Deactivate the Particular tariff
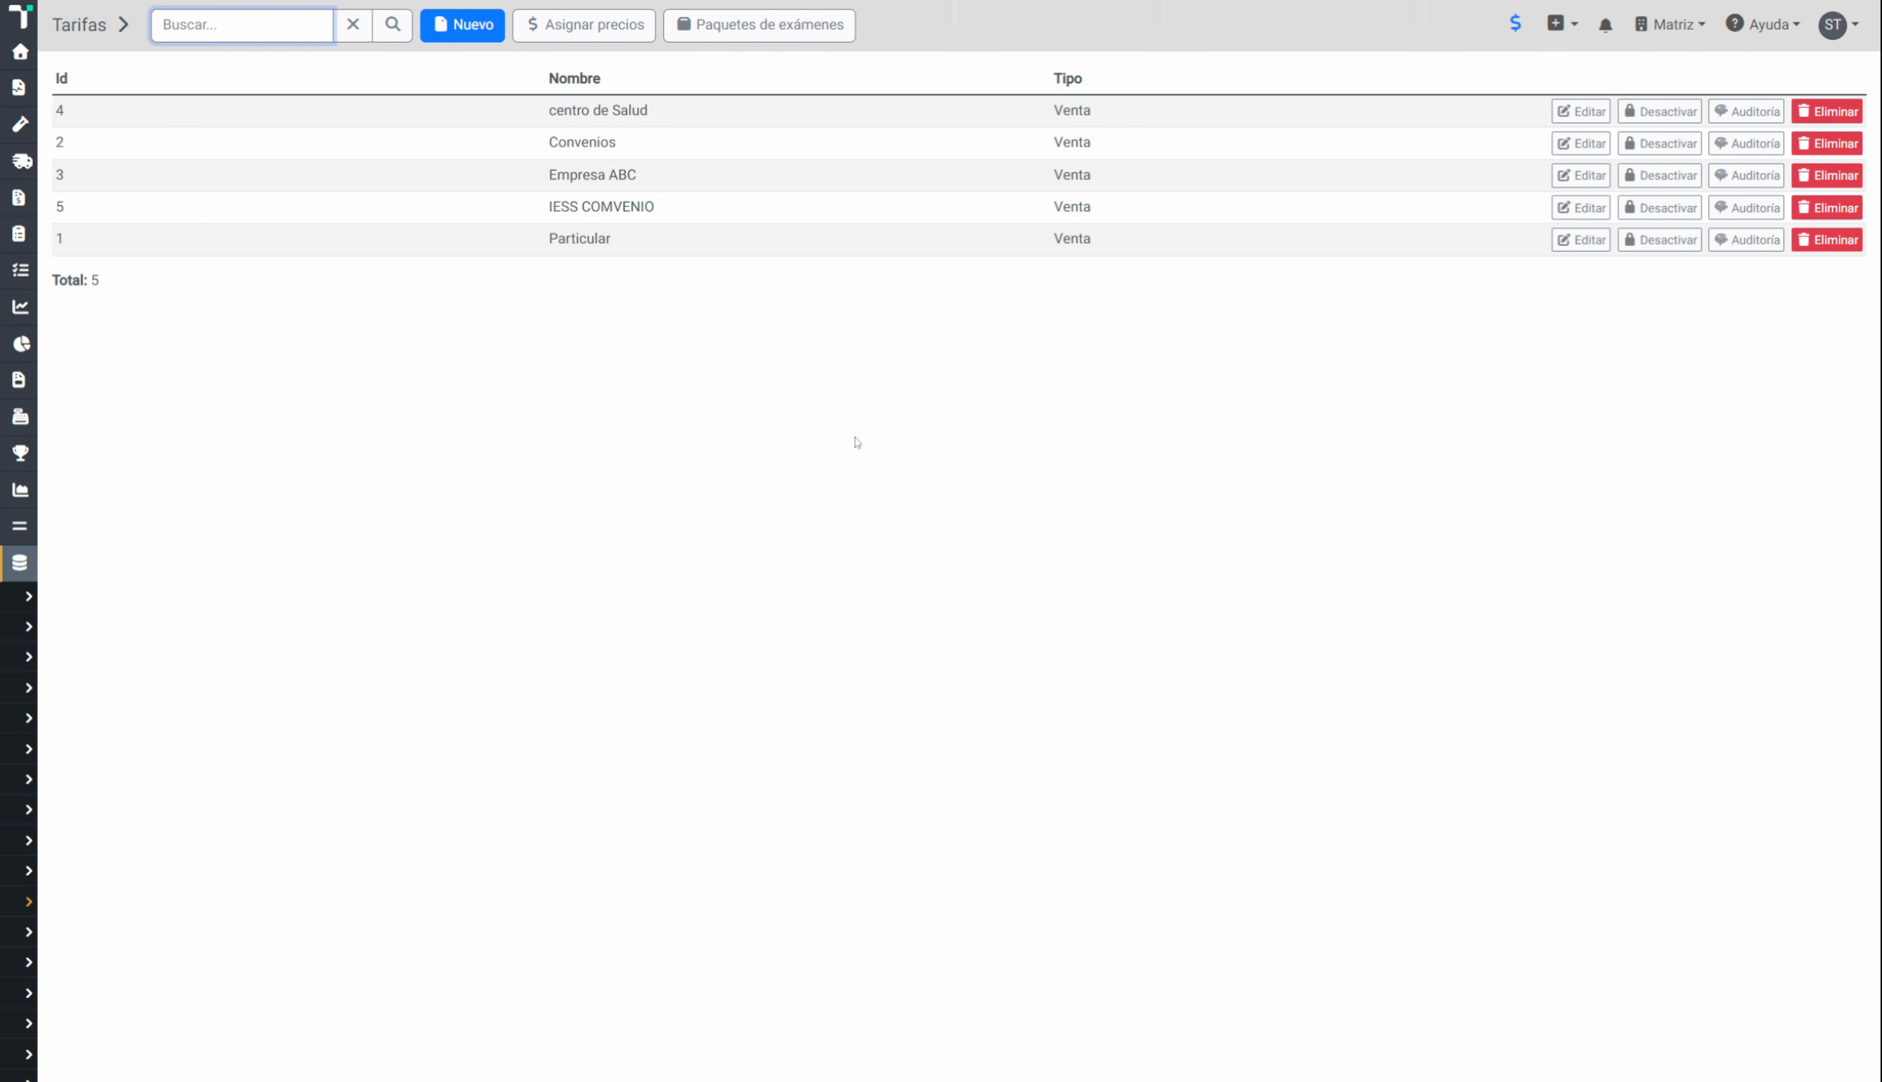1882x1082 pixels. click(x=1659, y=240)
